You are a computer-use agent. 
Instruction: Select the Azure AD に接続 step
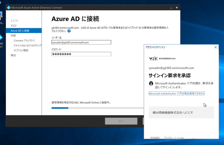tap(24, 31)
